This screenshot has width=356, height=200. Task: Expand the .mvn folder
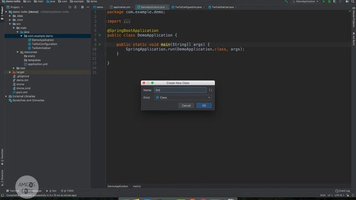point(10,20)
